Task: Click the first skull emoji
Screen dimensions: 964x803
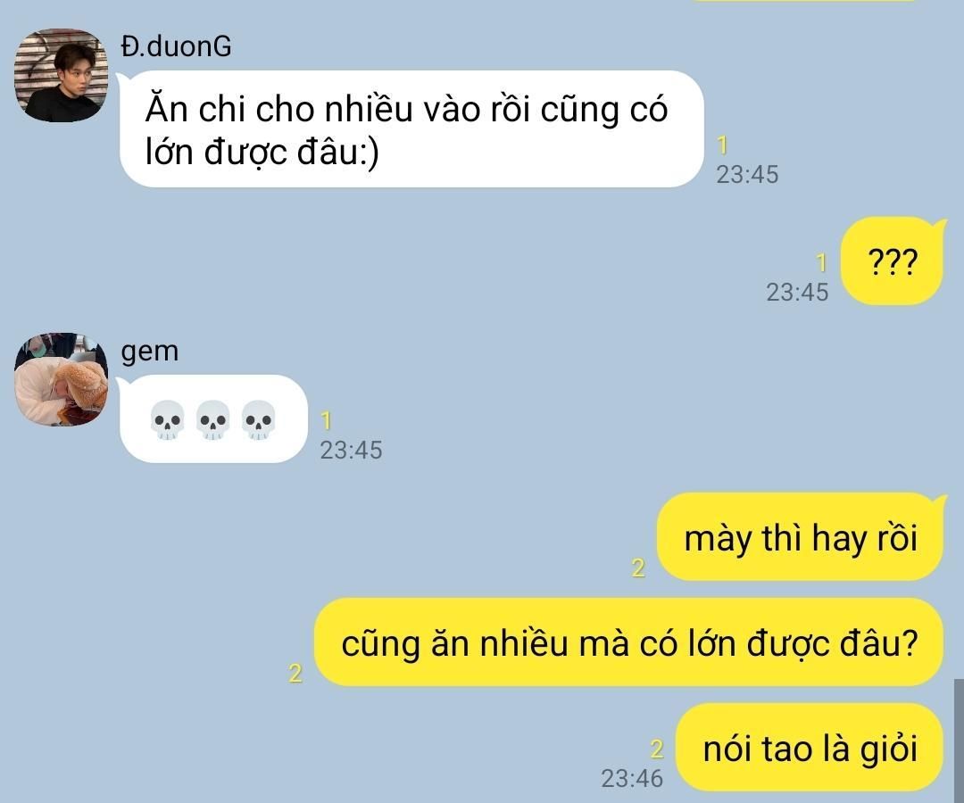Action: tap(167, 420)
